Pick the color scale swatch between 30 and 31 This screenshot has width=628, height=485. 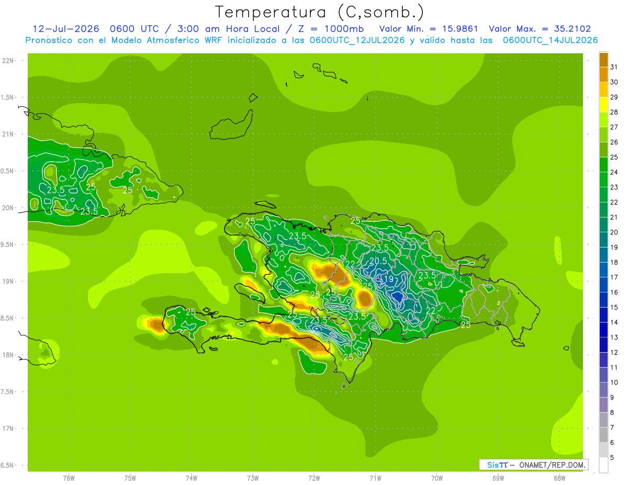pyautogui.click(x=603, y=75)
